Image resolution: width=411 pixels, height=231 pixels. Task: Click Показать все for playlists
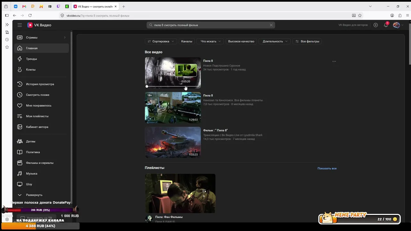pos(327,168)
